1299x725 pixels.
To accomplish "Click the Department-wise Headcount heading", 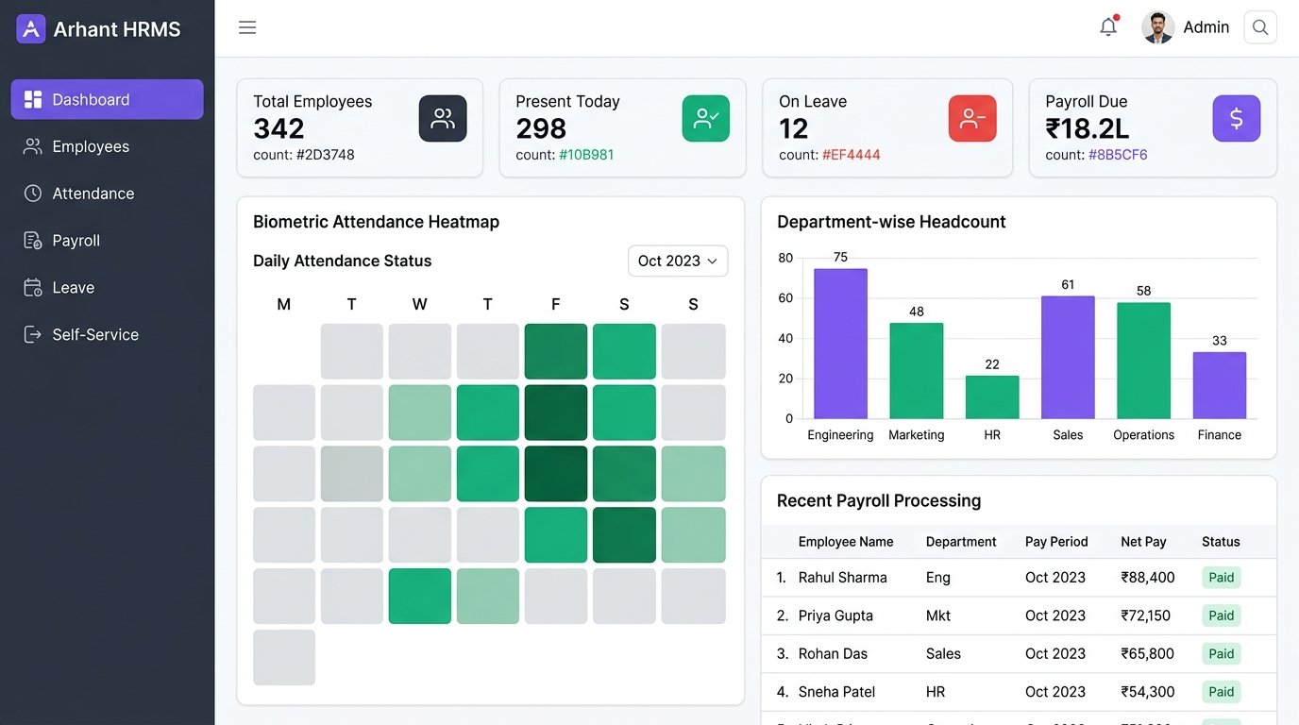I will coord(891,222).
